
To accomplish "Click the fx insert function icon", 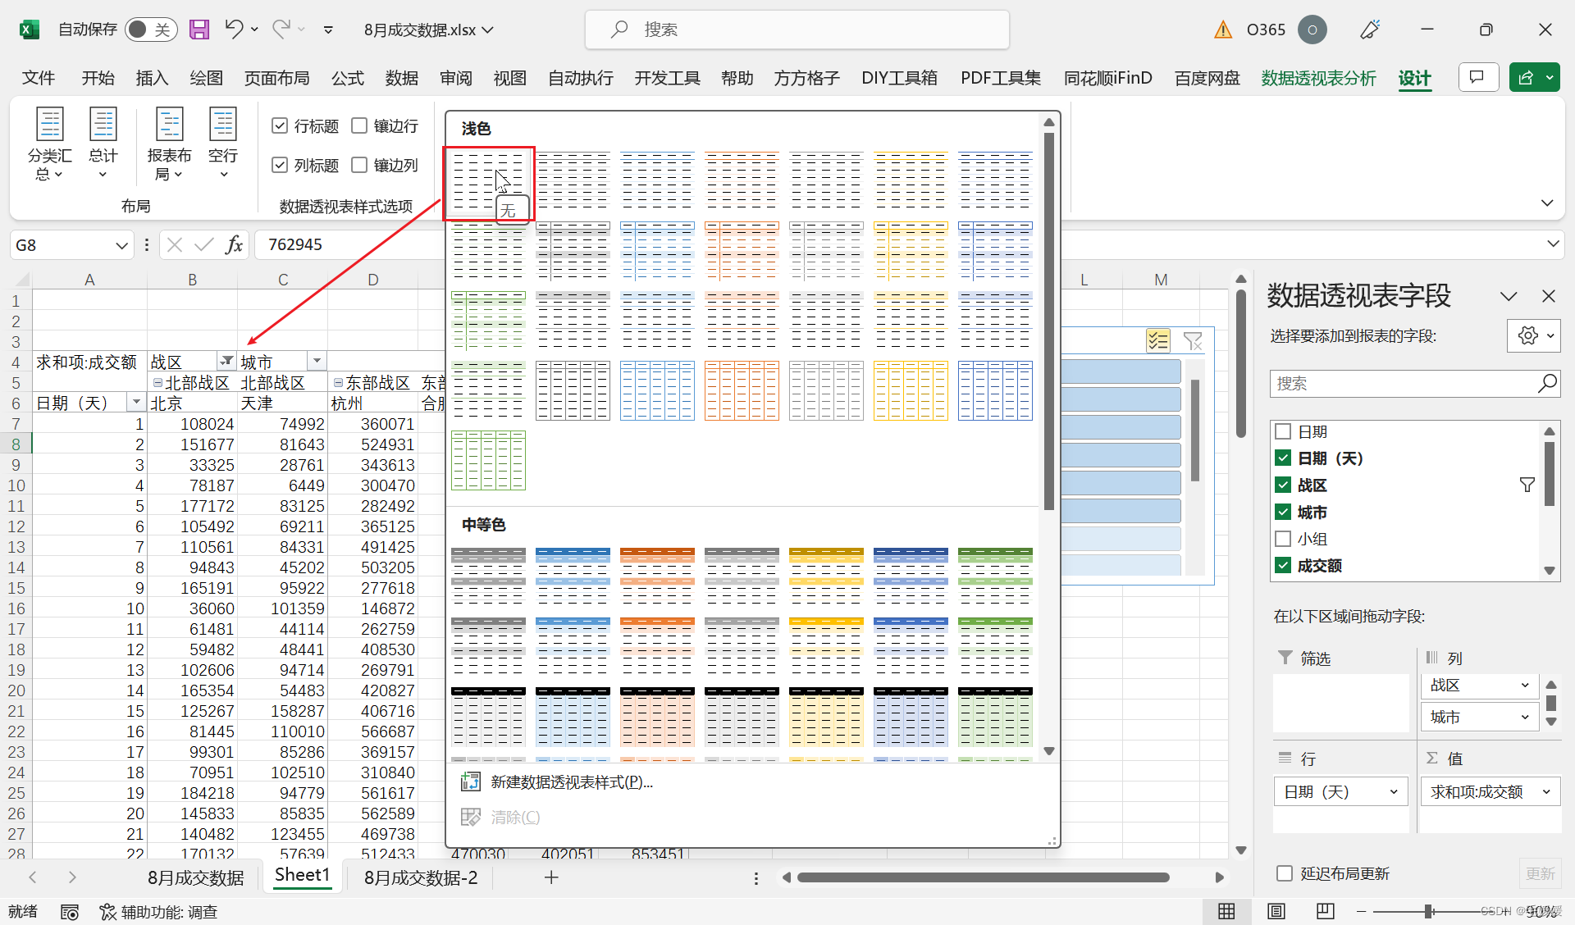I will (x=234, y=244).
